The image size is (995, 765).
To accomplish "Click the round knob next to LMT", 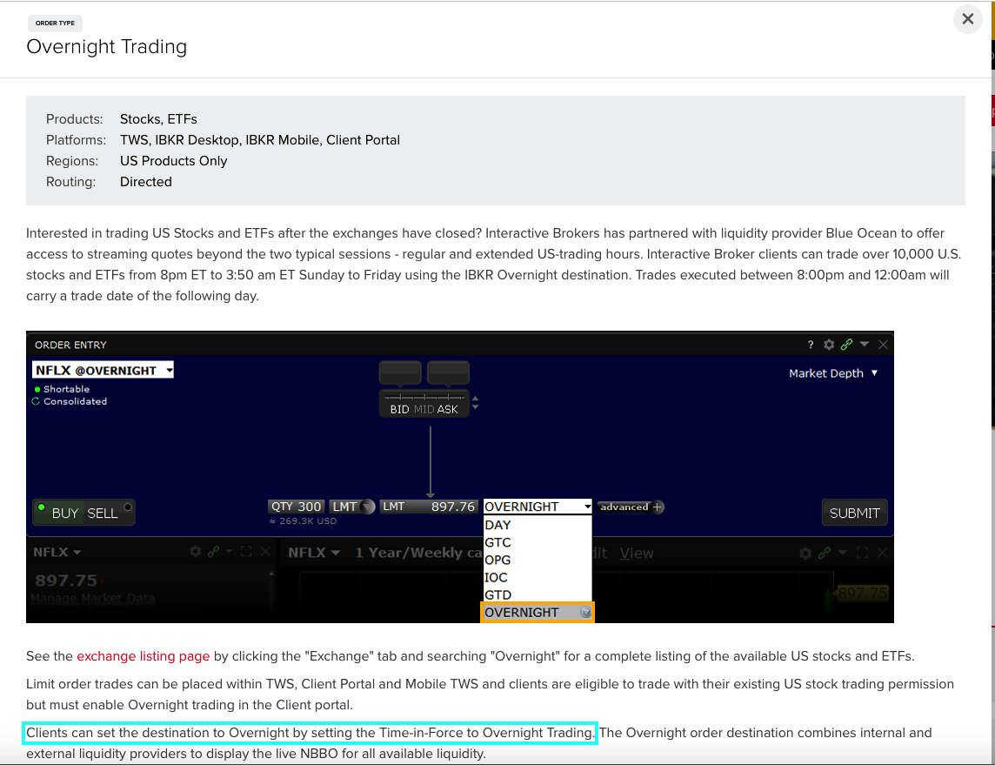I will point(367,507).
